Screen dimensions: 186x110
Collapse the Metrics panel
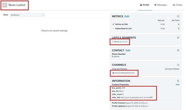[178, 16]
